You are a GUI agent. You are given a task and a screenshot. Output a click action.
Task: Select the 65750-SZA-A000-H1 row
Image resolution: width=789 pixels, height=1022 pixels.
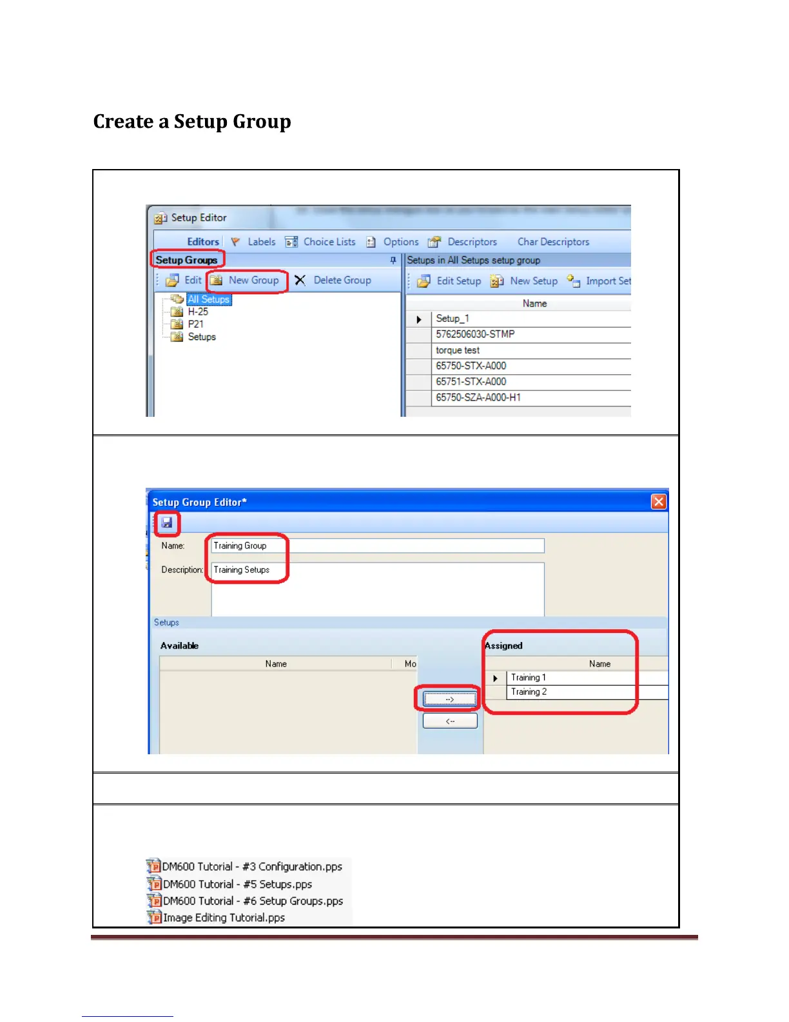(518, 398)
